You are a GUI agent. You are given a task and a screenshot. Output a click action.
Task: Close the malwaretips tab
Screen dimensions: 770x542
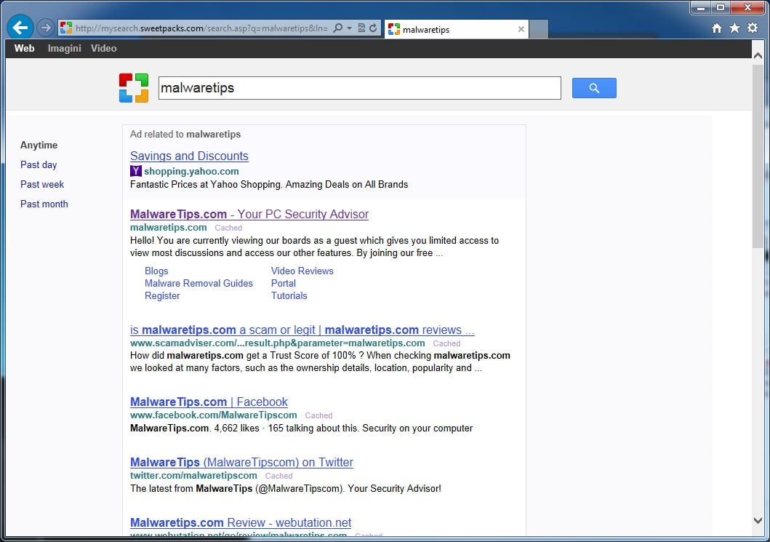point(521,30)
